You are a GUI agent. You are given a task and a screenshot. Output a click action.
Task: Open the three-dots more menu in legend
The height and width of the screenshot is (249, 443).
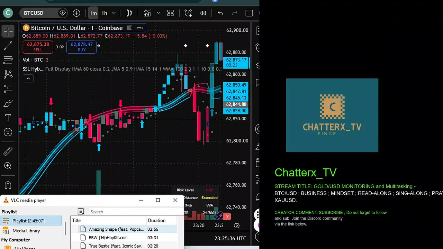tap(140, 28)
